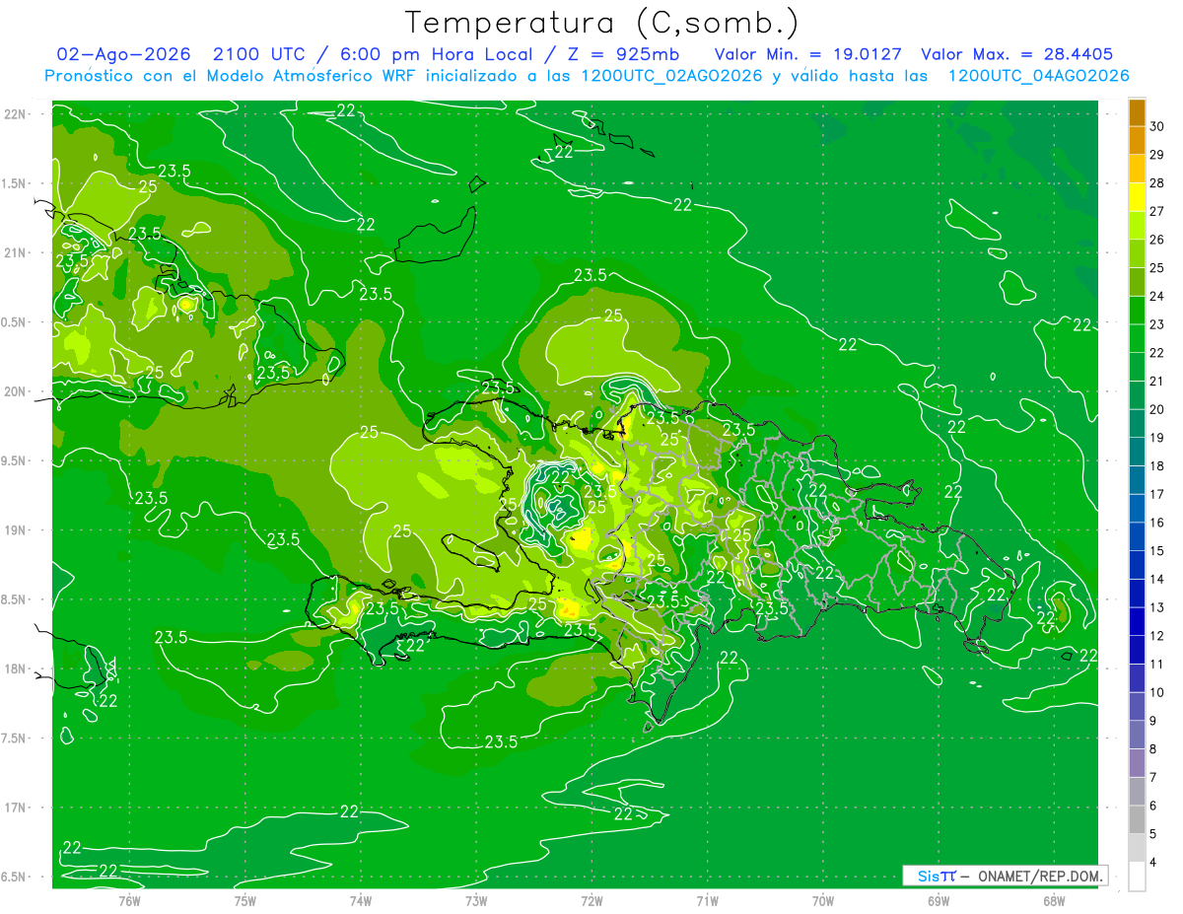Click longitude axis label '73W'
Viewport: 1183px width, 914px height.
coord(476,900)
